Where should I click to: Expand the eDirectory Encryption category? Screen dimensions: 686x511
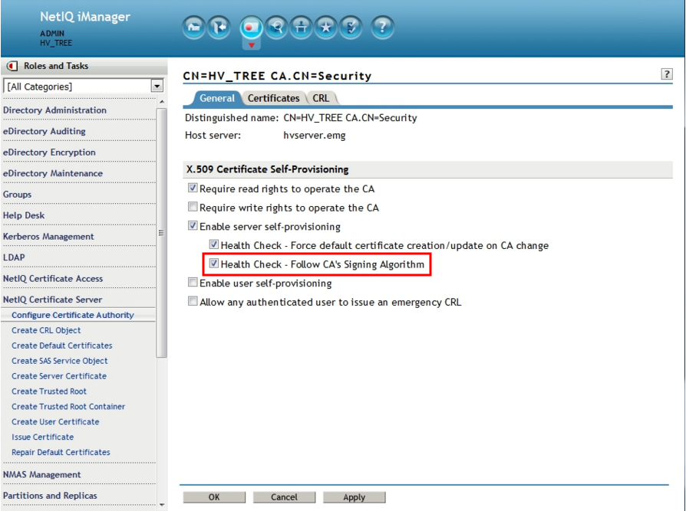(x=49, y=152)
